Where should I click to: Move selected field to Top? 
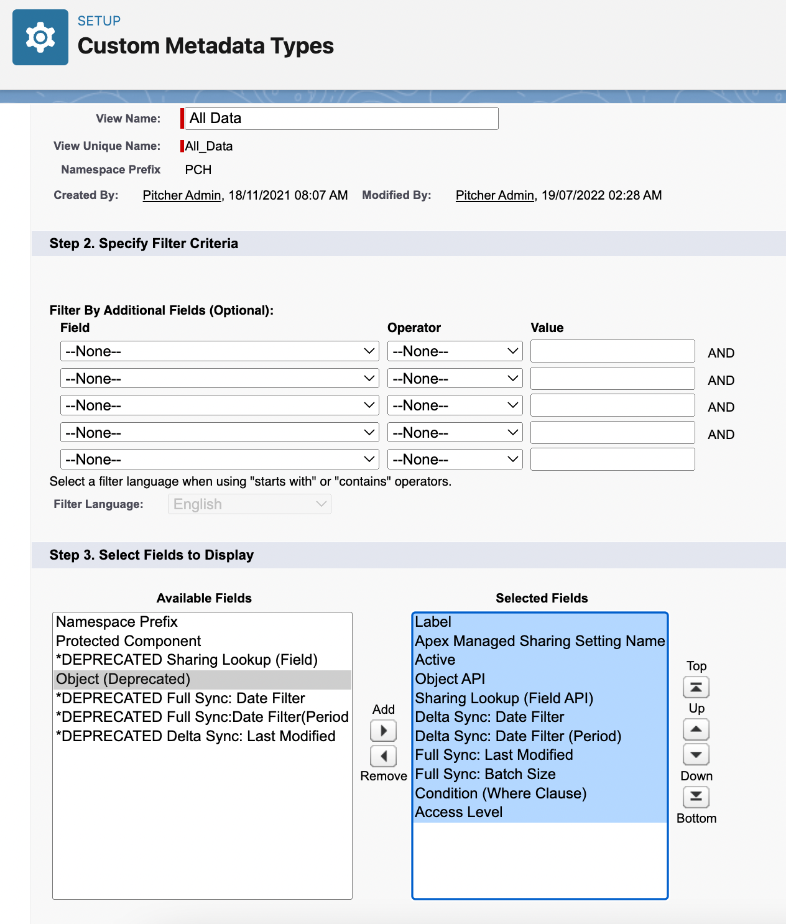(x=696, y=687)
